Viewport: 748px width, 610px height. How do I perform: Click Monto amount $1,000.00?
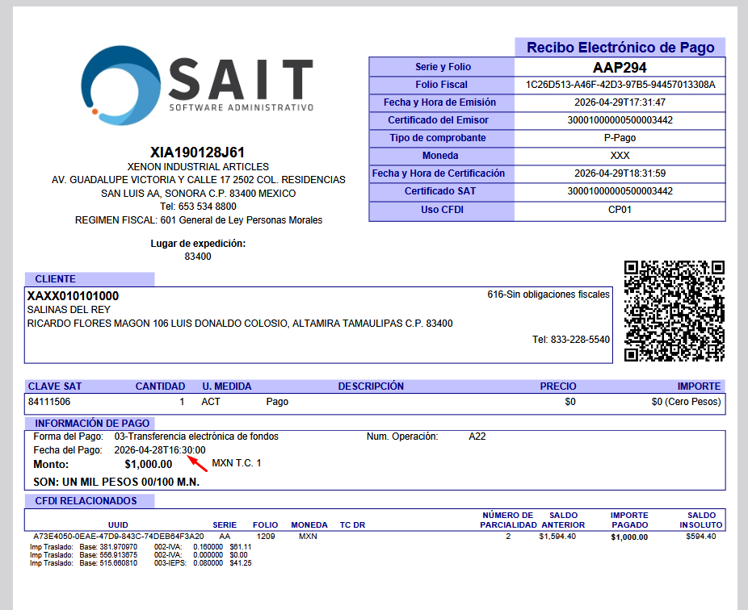[x=149, y=464]
